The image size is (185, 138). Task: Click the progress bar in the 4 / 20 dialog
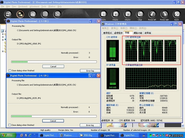coord(54,116)
